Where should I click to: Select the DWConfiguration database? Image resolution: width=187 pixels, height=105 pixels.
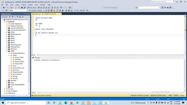click(x=16, y=45)
